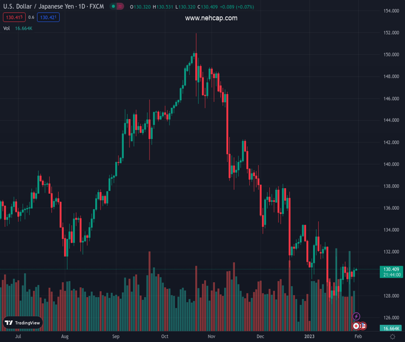Click the US flag economic event icon
Image resolution: width=405 pixels, height=342 pixels.
[363, 326]
